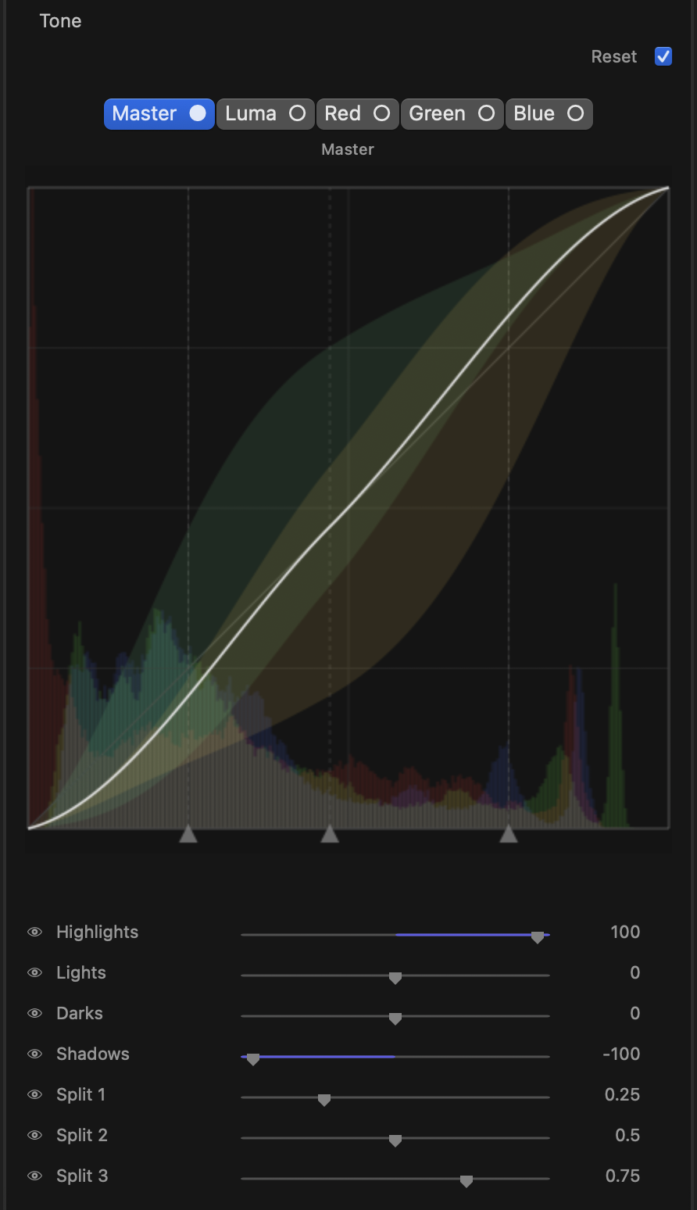Click the middle split triangle marker under curve
Viewport: 697px width, 1210px height.
coord(330,833)
